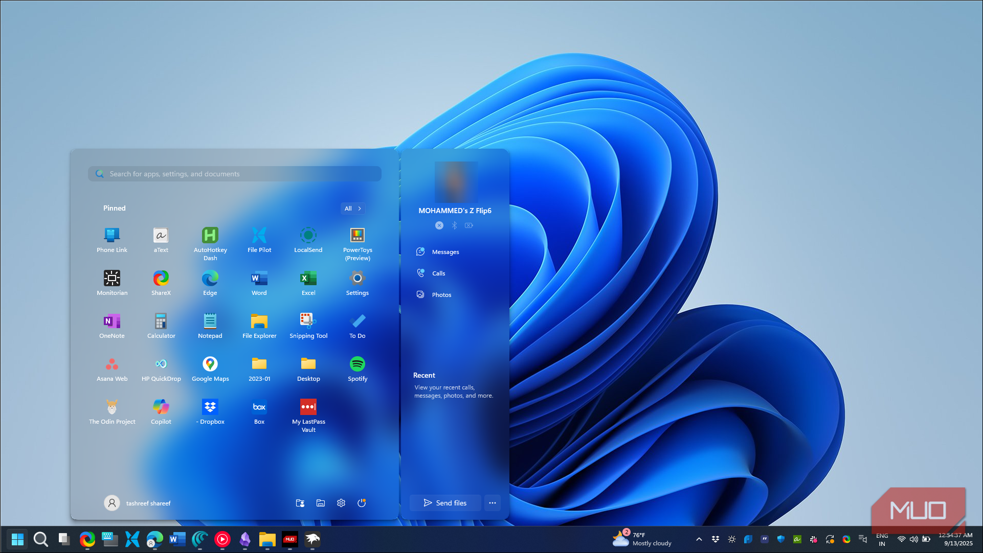Open the Dropbox tray icon
The width and height of the screenshot is (983, 553).
tap(716, 539)
